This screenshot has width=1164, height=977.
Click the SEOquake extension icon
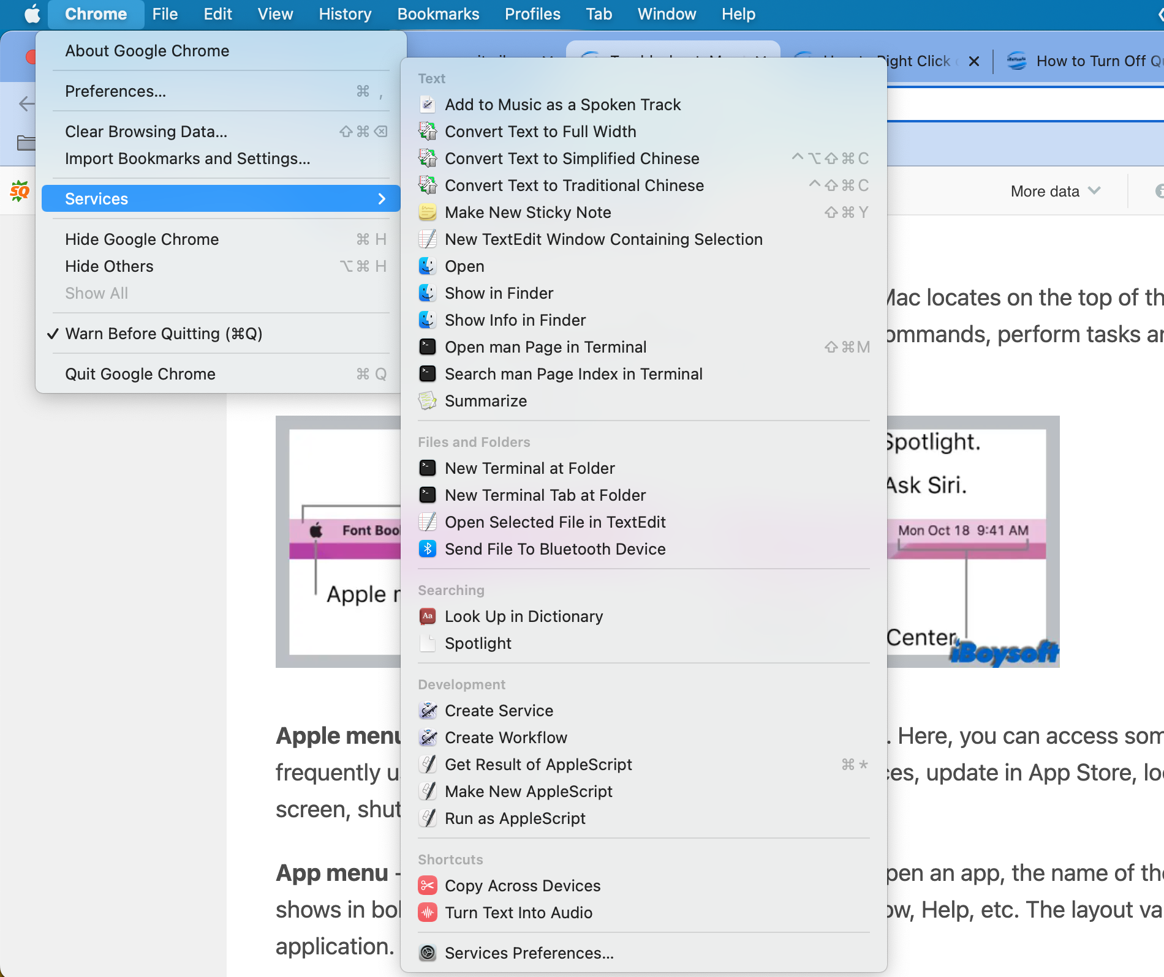point(20,192)
